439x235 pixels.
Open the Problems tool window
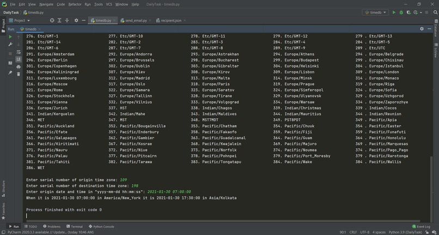[52, 227]
